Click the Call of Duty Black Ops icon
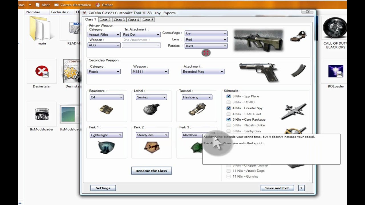365x205 pixels. (x=335, y=28)
